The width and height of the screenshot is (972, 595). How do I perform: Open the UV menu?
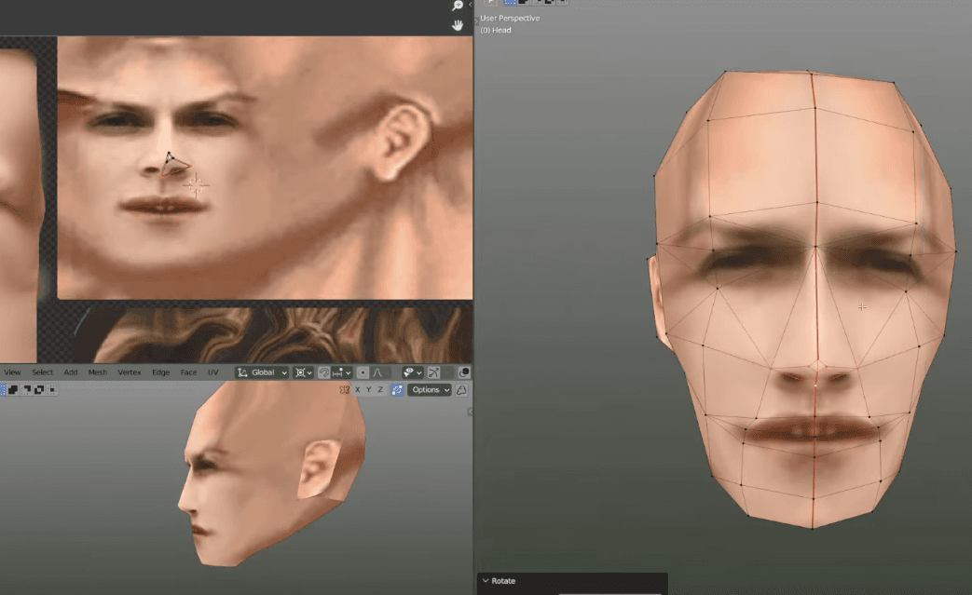click(x=212, y=372)
